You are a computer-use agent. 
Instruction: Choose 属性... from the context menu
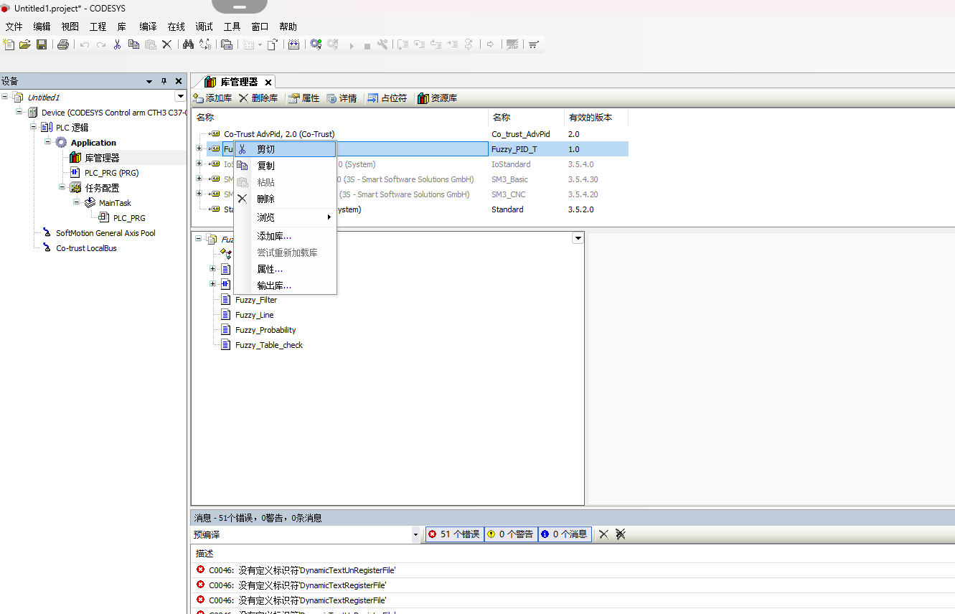[x=286, y=269]
